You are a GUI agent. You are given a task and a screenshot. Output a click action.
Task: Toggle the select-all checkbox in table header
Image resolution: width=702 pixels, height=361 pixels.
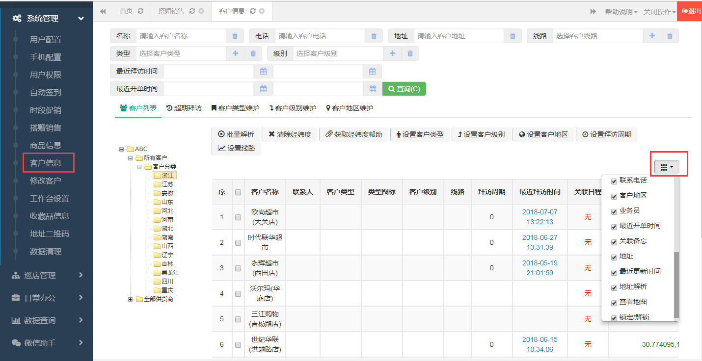(238, 192)
